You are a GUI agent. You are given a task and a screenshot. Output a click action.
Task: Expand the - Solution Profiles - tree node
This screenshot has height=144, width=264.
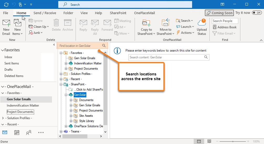61,74
